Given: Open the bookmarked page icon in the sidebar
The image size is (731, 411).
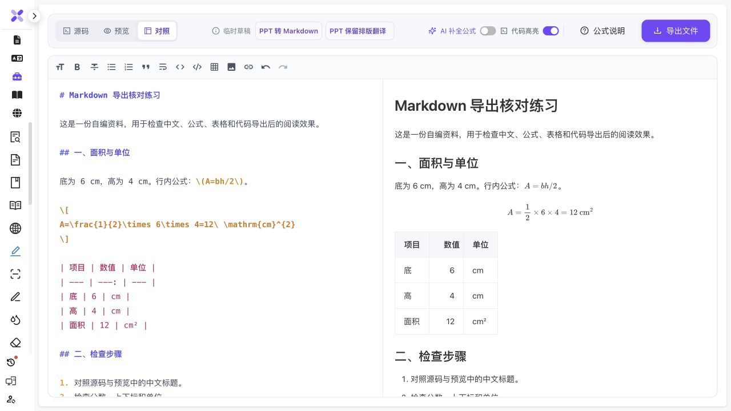Looking at the screenshot, I should tap(15, 183).
